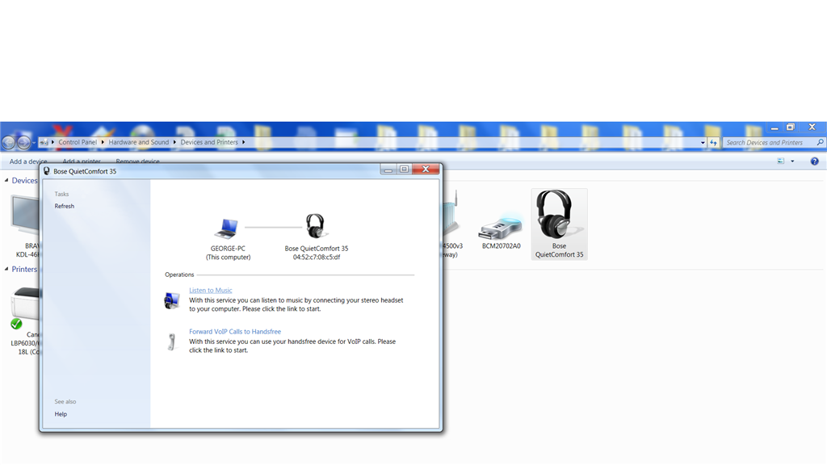Open Help under See also
The image size is (827, 465).
point(61,414)
